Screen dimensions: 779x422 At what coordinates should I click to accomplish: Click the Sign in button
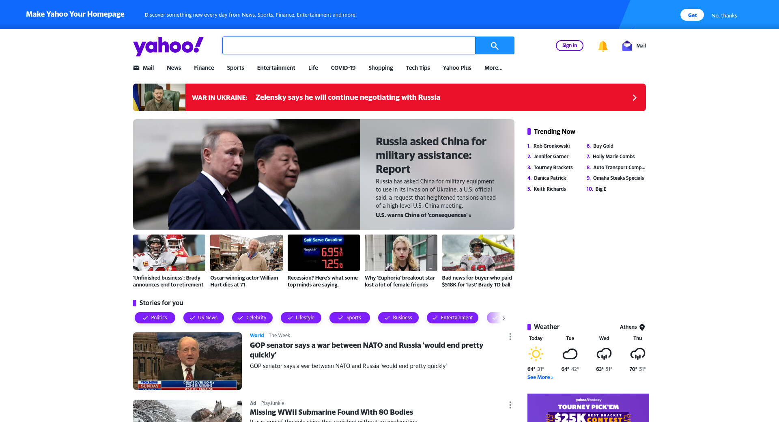570,45
